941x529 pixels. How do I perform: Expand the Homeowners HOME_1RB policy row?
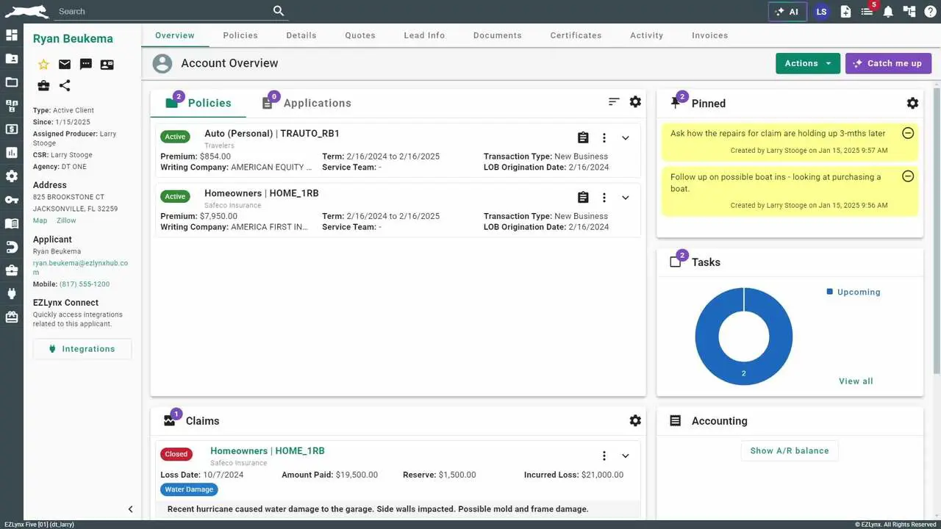626,198
